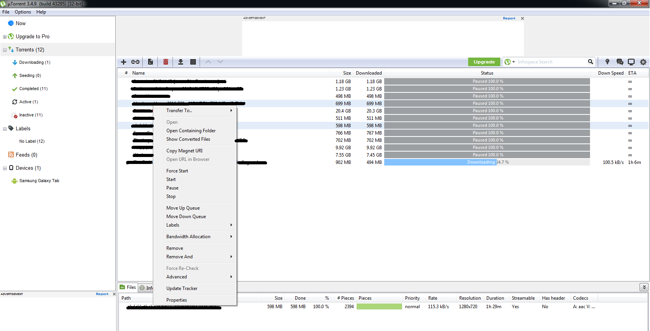Expand the Upgrade to Pro node
Viewport: 650px width, 331px height.
(5, 37)
